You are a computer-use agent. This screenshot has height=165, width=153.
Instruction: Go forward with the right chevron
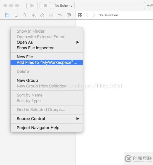94,15
